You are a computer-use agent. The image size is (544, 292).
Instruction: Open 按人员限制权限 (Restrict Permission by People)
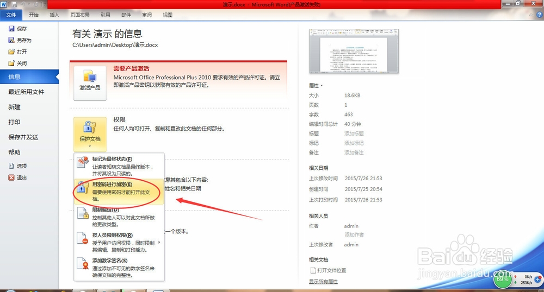tap(119, 242)
